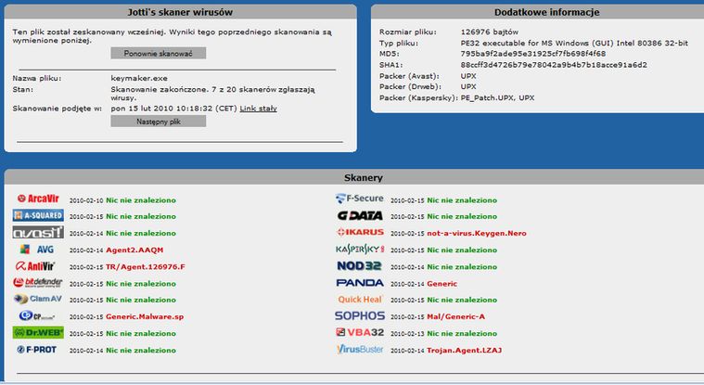
Task: Click the Kaspersky packer value PE_Patch.UPX, UPX
Action: click(497, 98)
